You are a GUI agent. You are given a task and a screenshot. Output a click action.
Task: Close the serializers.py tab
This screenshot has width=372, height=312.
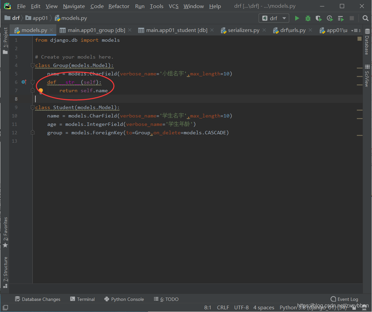point(264,30)
